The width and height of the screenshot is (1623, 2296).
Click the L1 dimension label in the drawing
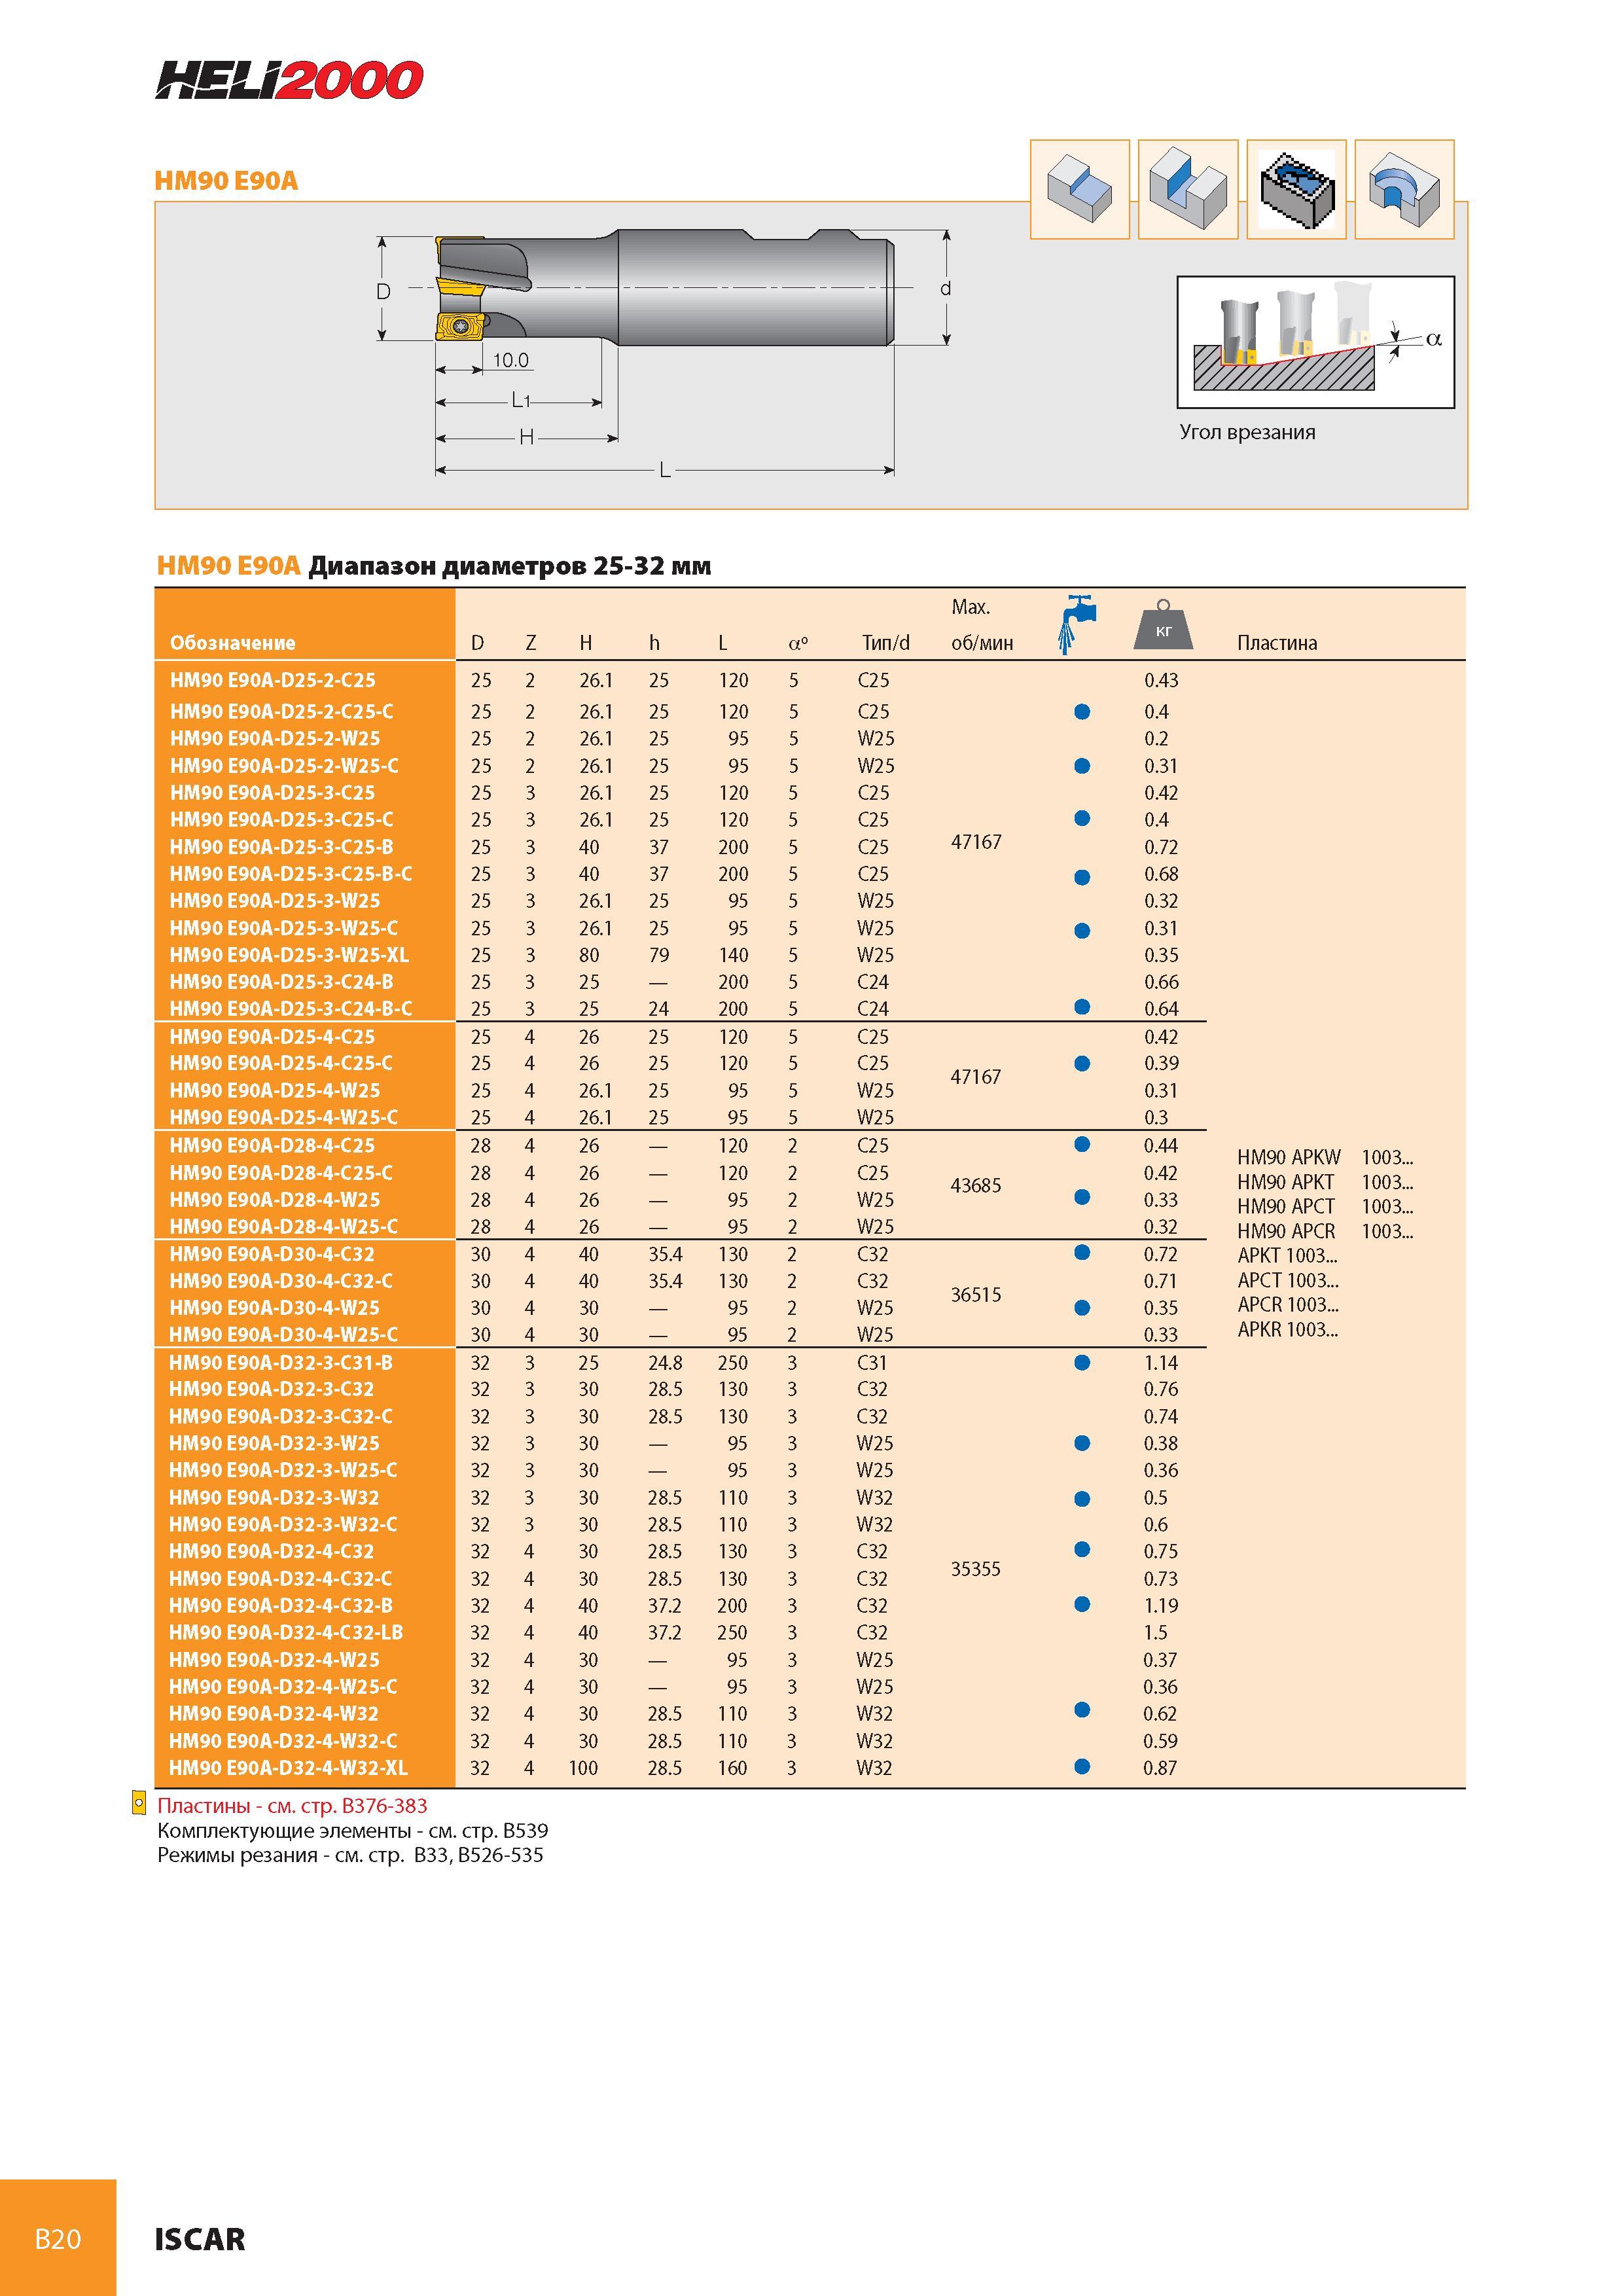(x=520, y=401)
